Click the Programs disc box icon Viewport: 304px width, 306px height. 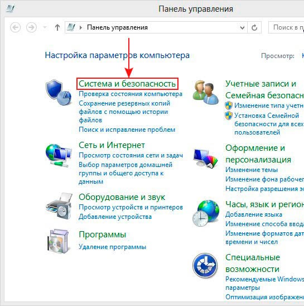pos(59,241)
